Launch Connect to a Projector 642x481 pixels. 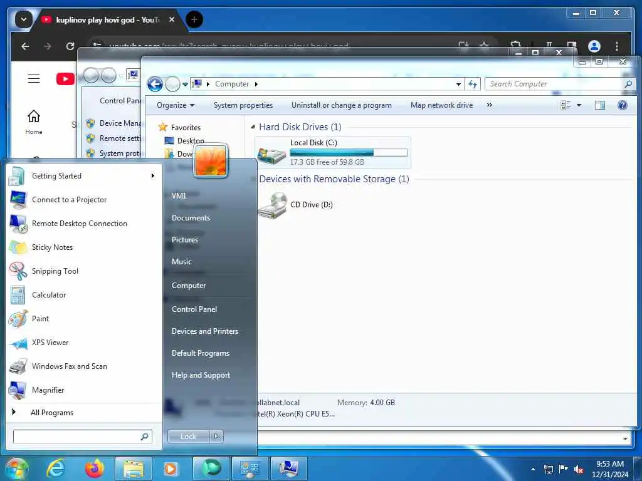click(84, 200)
